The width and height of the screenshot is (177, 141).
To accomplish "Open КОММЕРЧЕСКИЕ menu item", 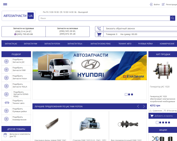I will (x=167, y=44).
